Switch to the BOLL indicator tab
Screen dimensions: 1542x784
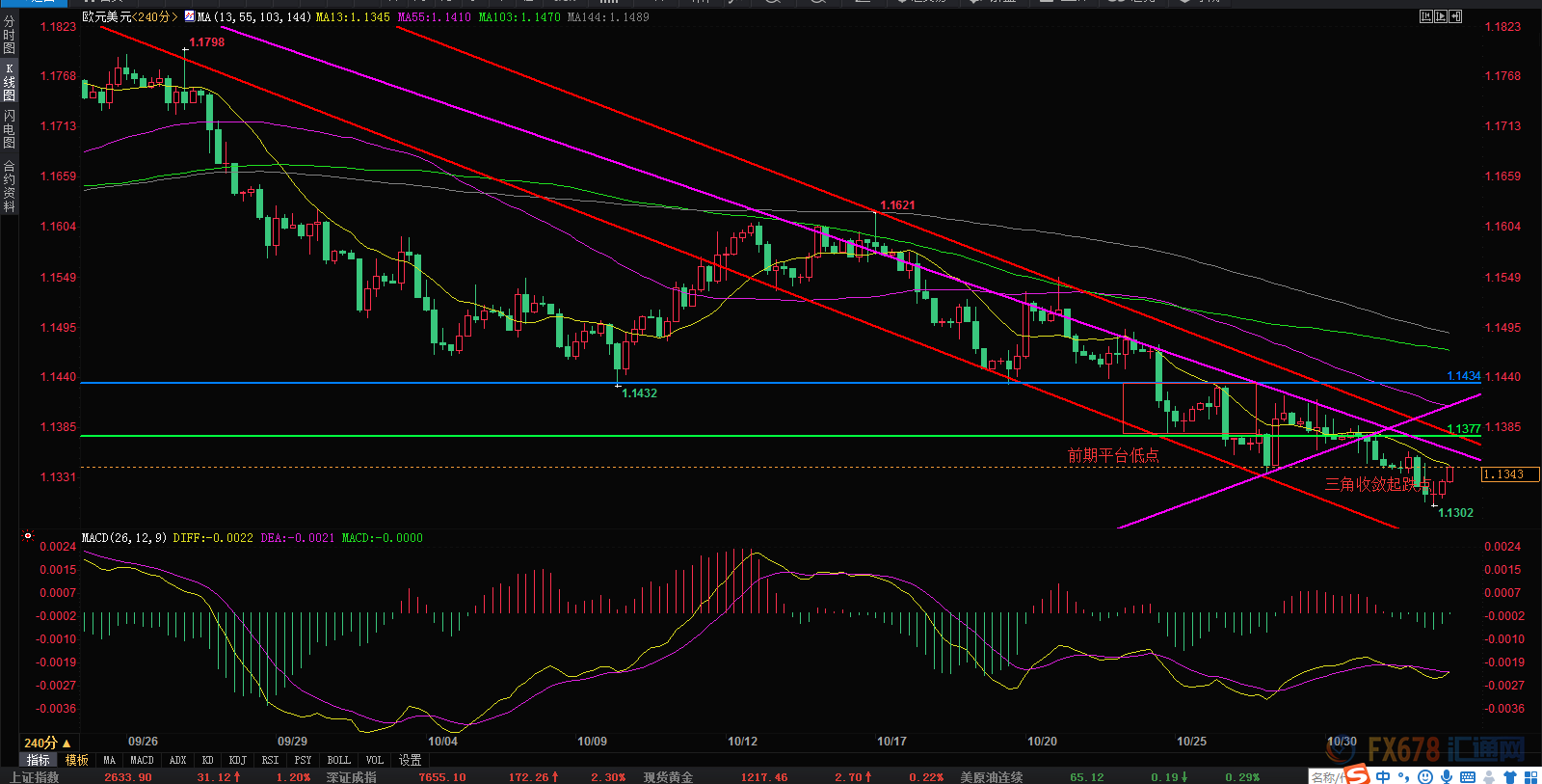[338, 760]
